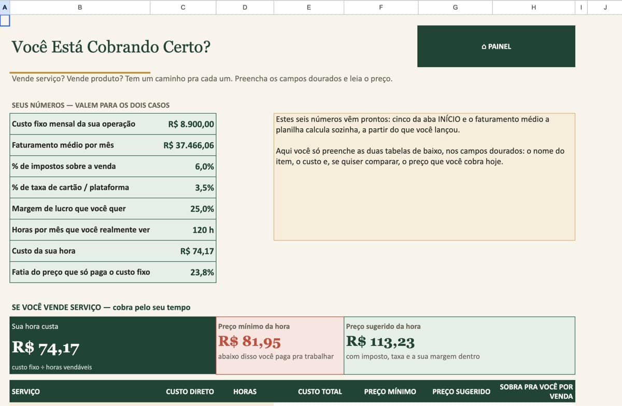Select the 120 h hours cell
The image size is (622, 406).
coord(183,230)
